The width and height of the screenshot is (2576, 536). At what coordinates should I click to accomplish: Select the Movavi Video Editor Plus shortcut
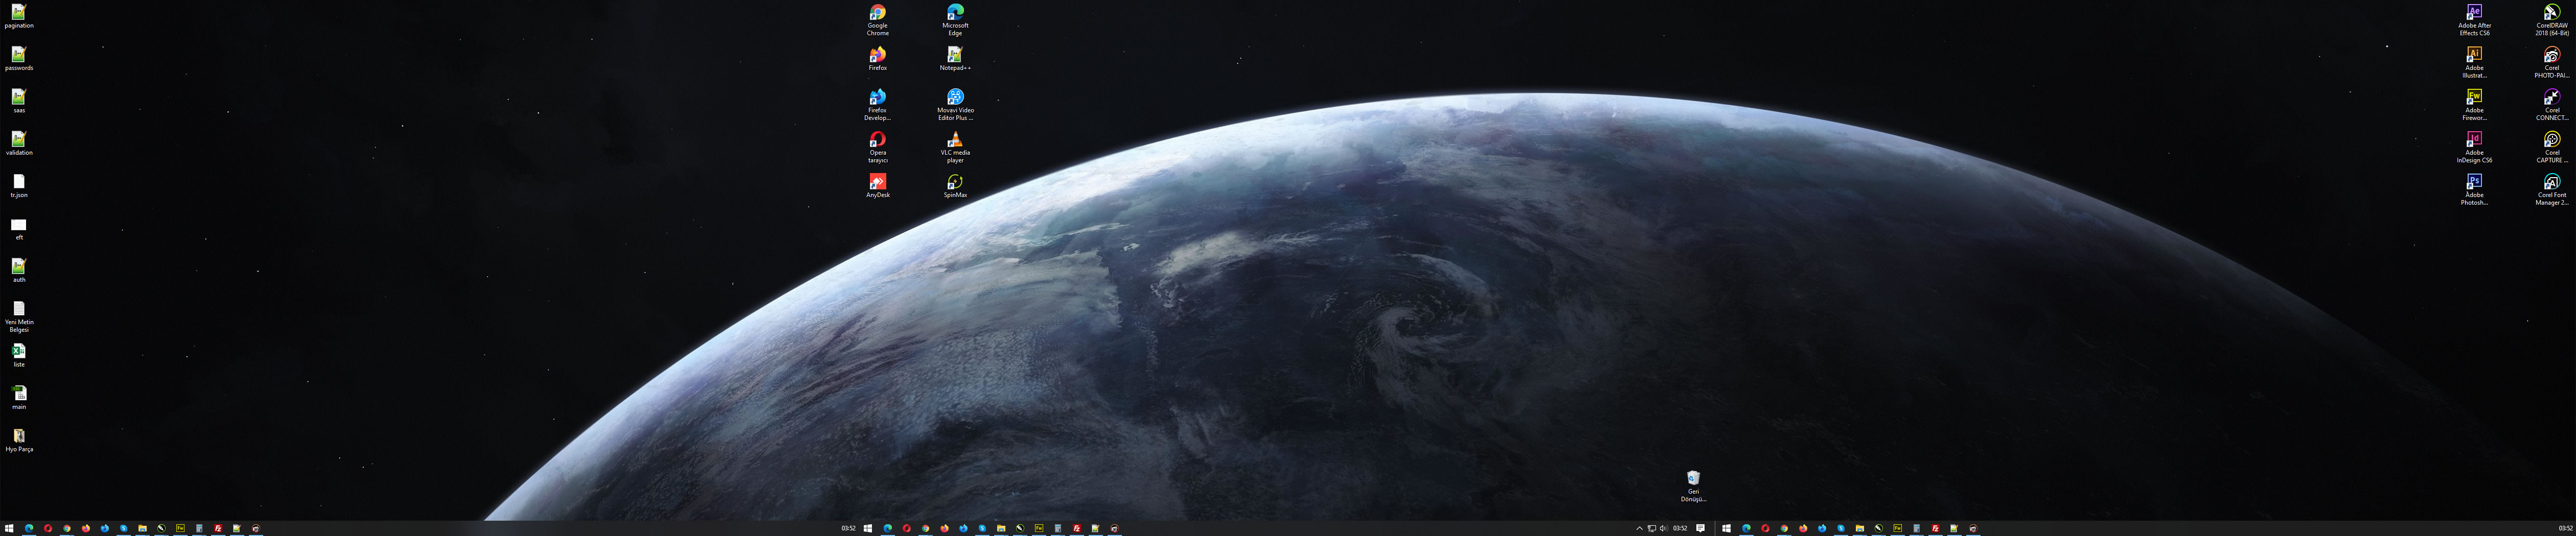[x=955, y=105]
